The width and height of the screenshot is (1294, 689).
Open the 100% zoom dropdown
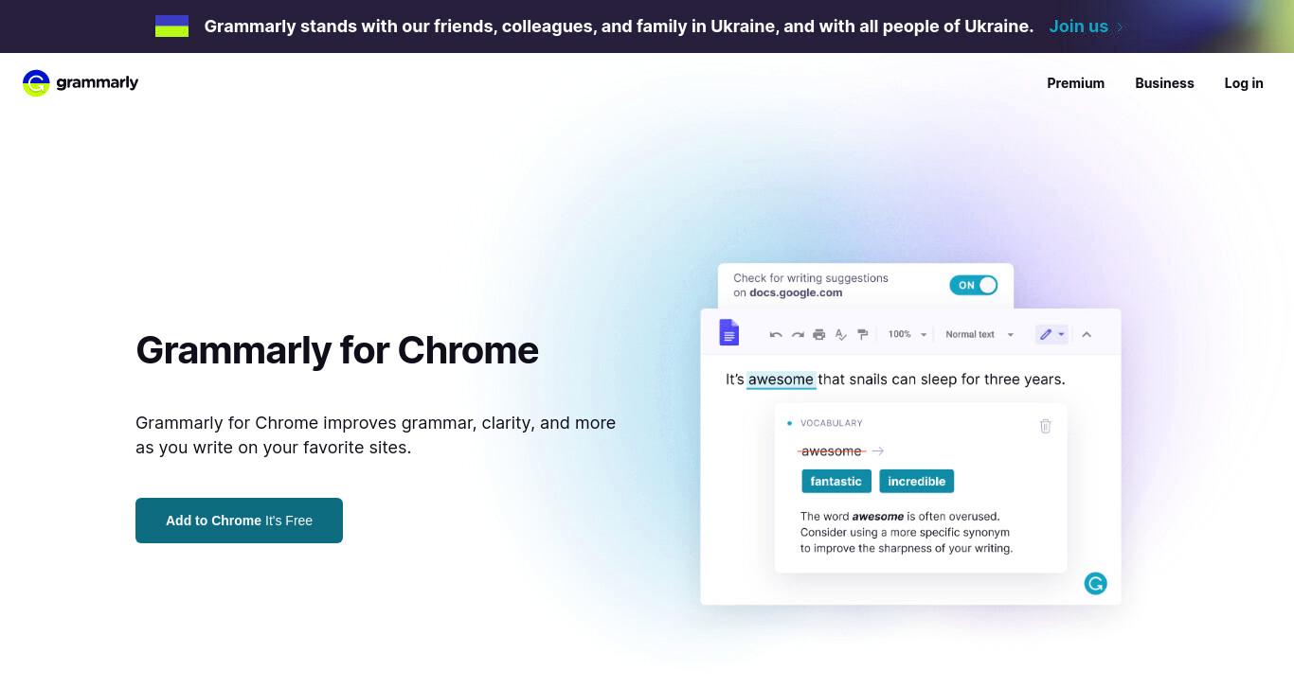point(908,334)
